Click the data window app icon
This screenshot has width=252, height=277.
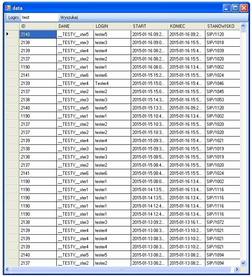point(8,8)
